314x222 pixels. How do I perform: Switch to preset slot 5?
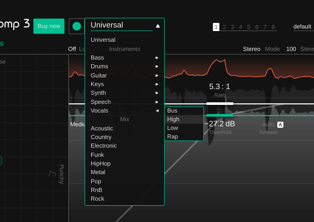249,27
